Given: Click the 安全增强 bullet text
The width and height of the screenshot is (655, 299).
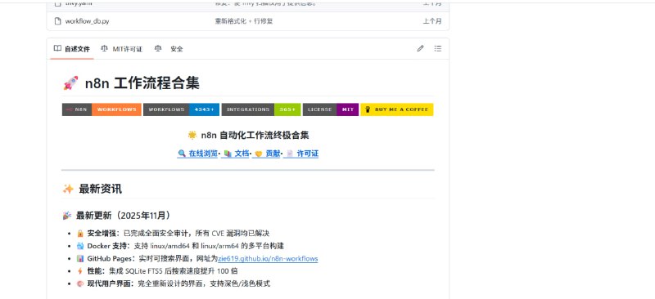Looking at the screenshot, I should click(178, 234).
